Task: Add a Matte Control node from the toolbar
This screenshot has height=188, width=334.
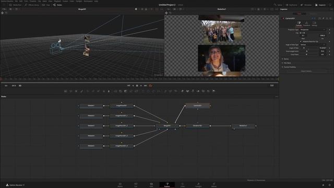Action: tap(126, 91)
